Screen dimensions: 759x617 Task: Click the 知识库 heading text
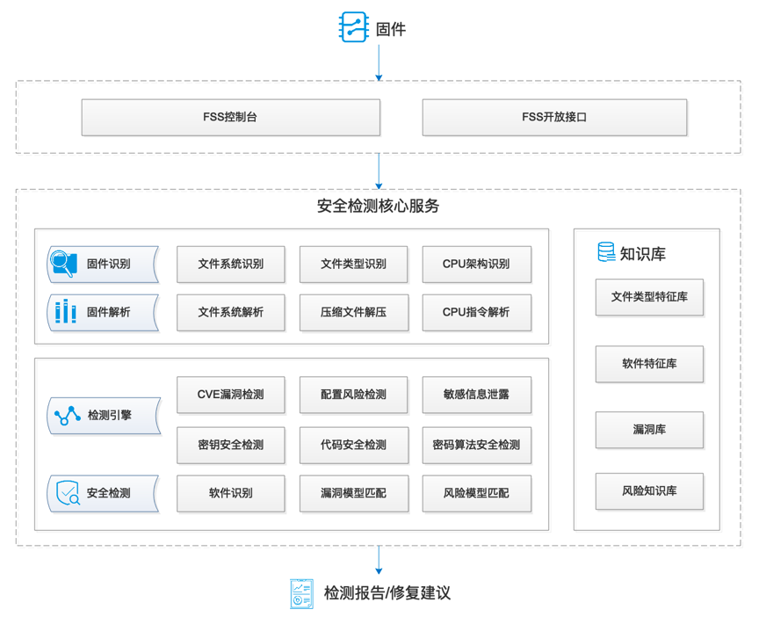click(x=643, y=254)
